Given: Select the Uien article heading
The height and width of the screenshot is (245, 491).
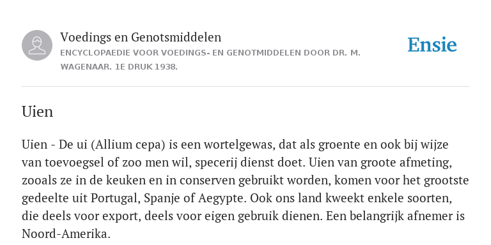Looking at the screenshot, I should tap(37, 112).
